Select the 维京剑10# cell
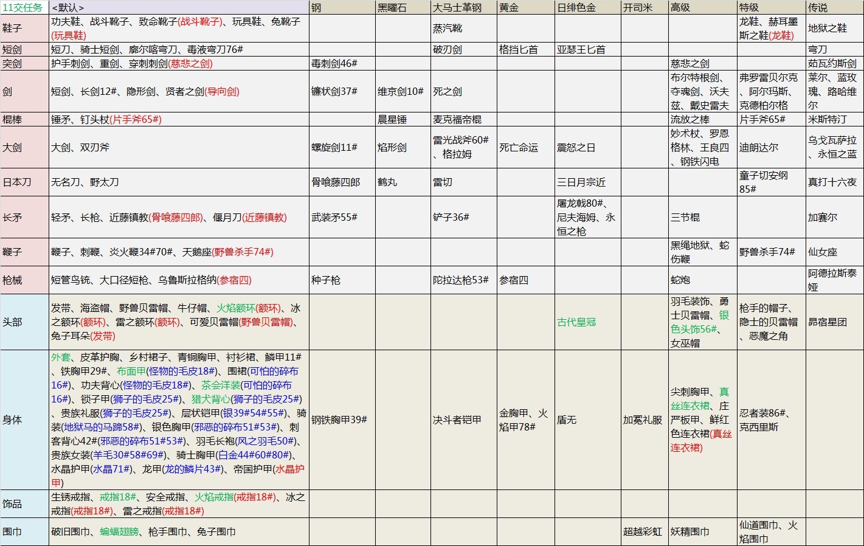 [400, 91]
